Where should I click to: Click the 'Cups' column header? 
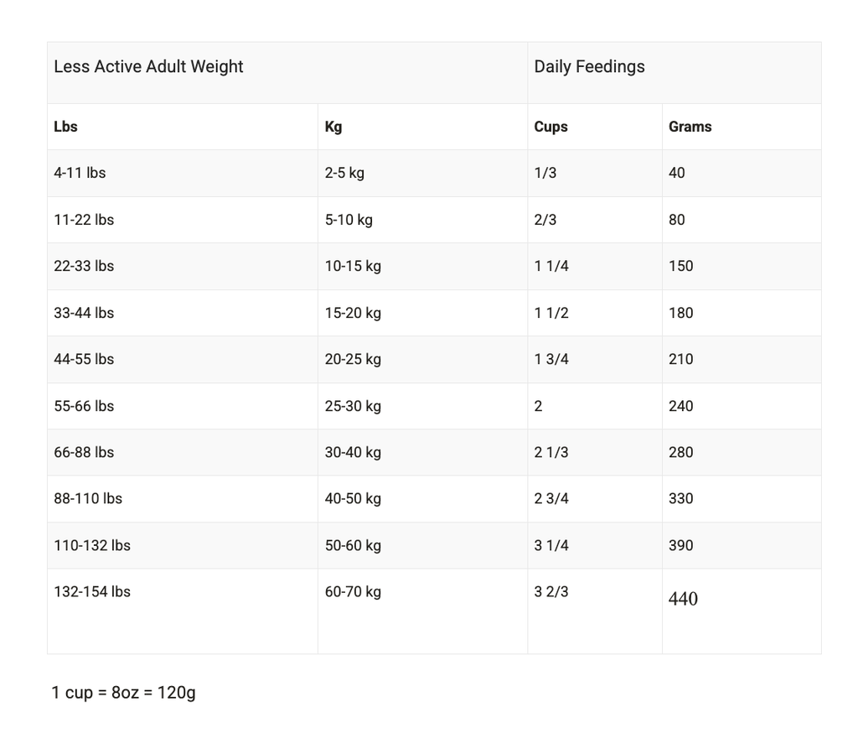click(x=550, y=127)
